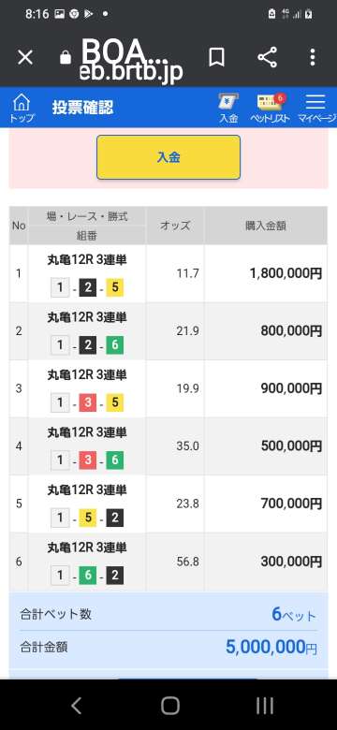Open the three-dot browser options menu
The height and width of the screenshot is (730, 337).
coord(313,58)
